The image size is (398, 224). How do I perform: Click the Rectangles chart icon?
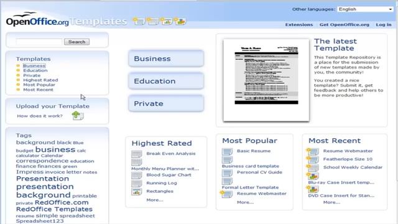point(137,192)
